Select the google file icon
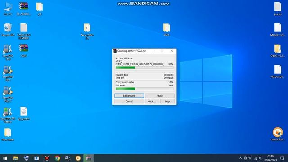288x162 pixels. click(278, 9)
